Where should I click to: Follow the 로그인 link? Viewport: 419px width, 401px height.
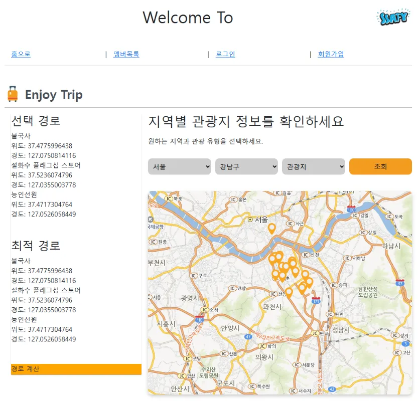[x=225, y=54]
